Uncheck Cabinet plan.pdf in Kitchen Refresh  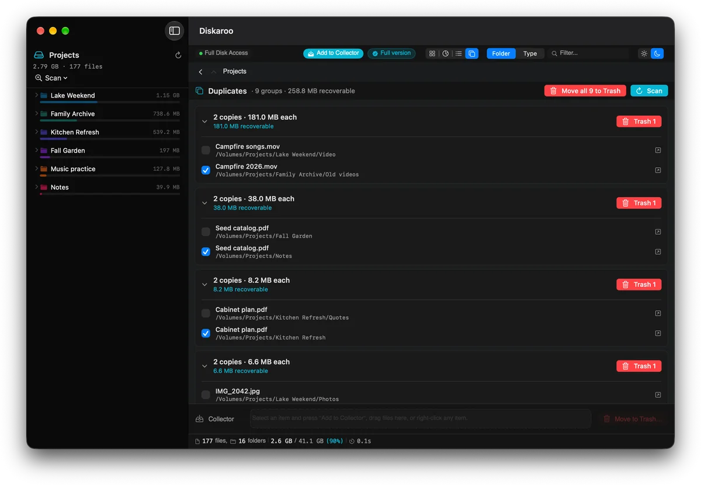[206, 333]
